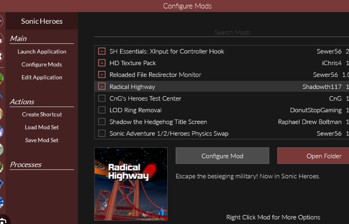This screenshot has width=349, height=224.
Task: Toggle the Reloaded File Redirector Monitor plus icon
Action: point(101,75)
